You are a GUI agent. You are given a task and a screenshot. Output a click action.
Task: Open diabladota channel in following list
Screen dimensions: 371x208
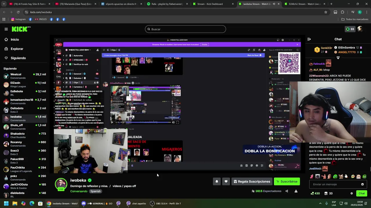(25, 194)
